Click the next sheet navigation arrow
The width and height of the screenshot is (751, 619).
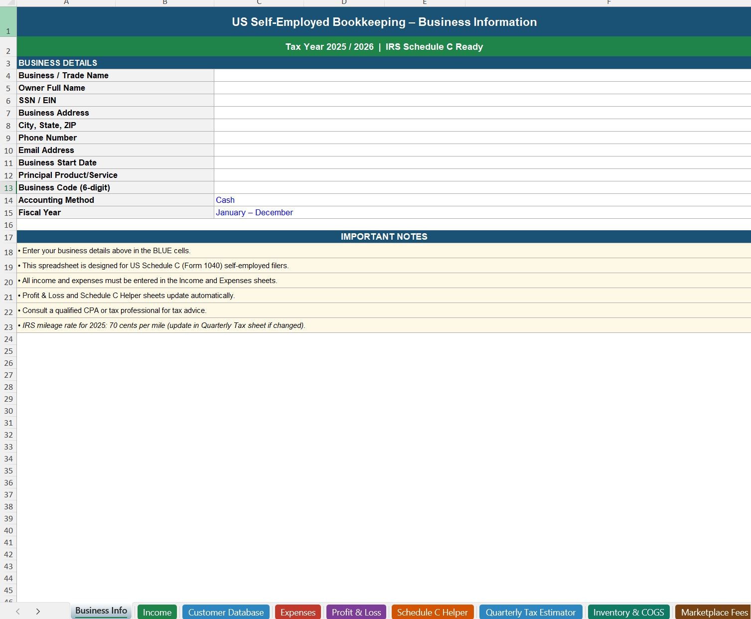[x=38, y=612]
